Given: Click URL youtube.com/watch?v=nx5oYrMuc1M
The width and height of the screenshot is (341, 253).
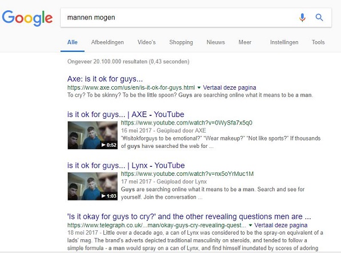Looking at the screenshot, I should click(x=187, y=174).
